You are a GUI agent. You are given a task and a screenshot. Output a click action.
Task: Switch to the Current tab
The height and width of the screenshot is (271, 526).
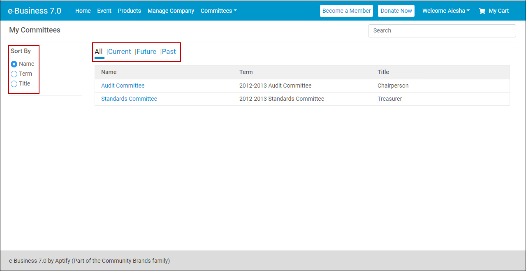(x=119, y=51)
